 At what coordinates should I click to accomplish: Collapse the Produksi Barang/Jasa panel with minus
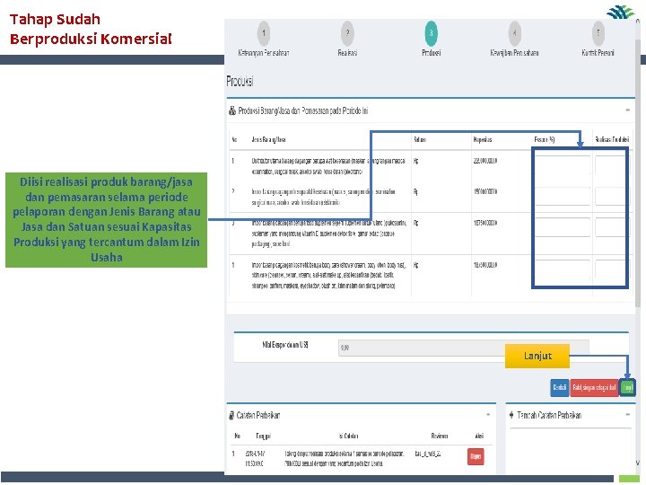pos(627,110)
